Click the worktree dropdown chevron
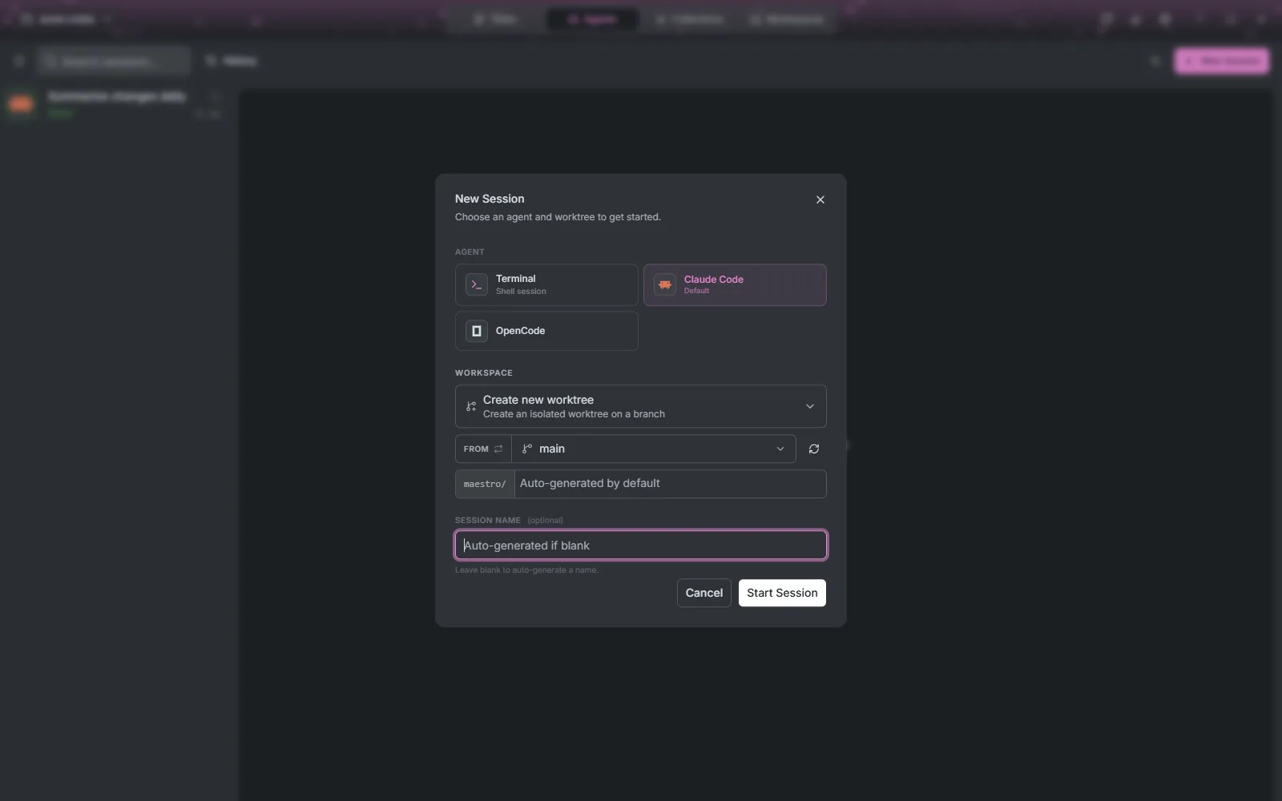The height and width of the screenshot is (801, 1282). point(810,406)
